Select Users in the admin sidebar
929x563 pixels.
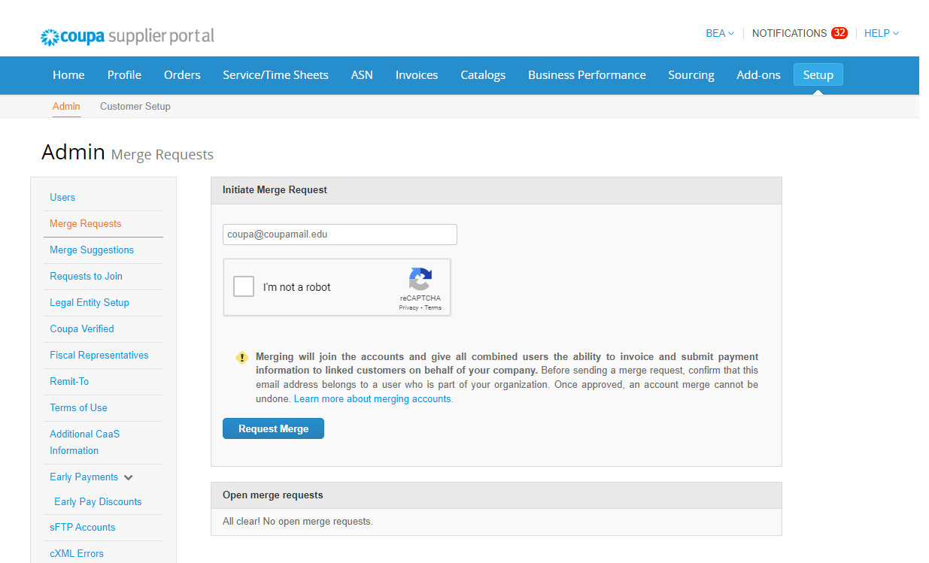(x=62, y=197)
